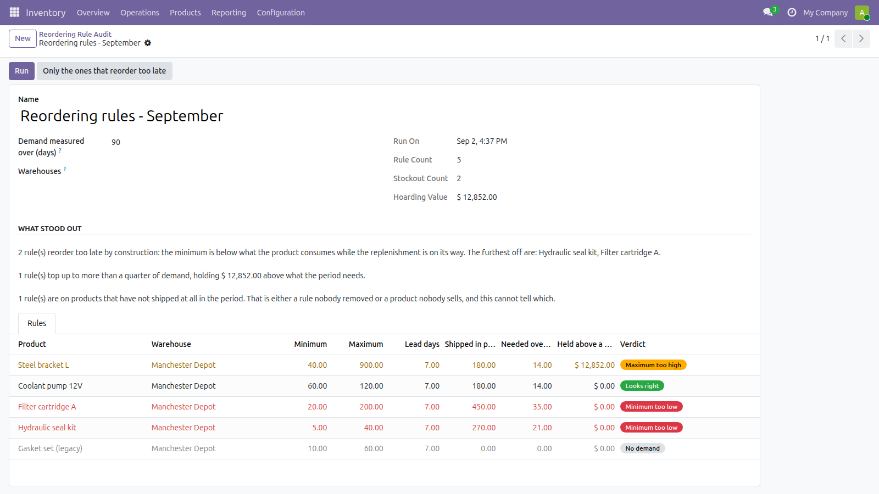
Task: Open the activities clock icon
Action: (792, 12)
